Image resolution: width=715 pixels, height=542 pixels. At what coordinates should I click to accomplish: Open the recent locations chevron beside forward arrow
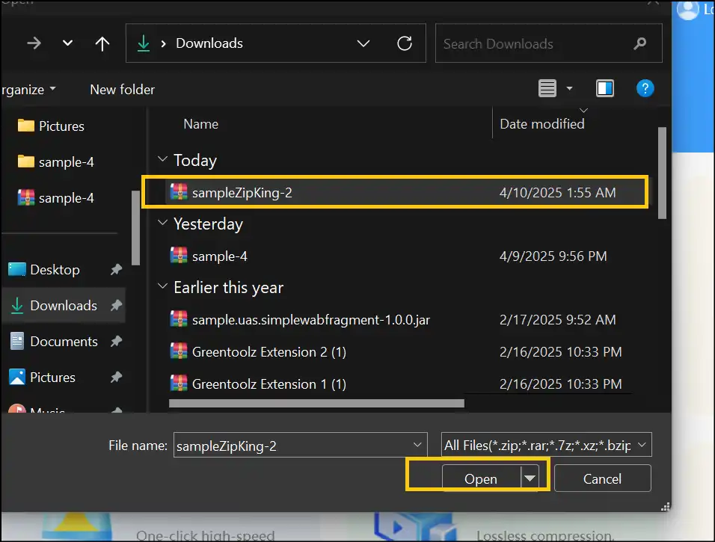67,43
